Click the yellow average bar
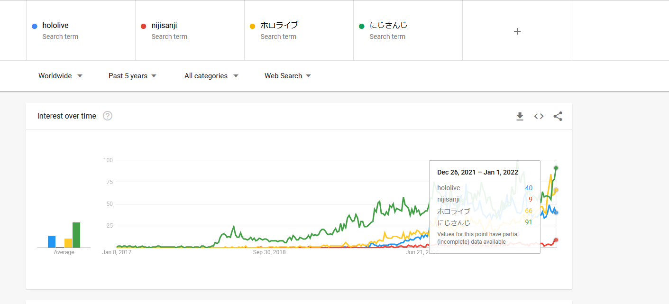The image size is (669, 304). (68, 243)
